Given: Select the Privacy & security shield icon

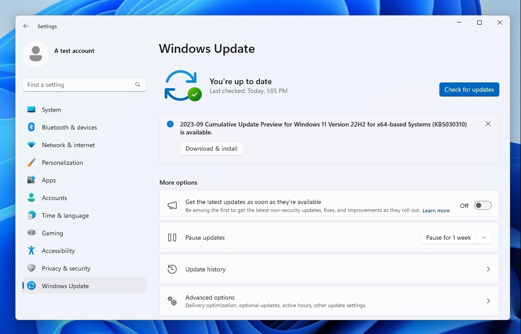Looking at the screenshot, I should (31, 268).
